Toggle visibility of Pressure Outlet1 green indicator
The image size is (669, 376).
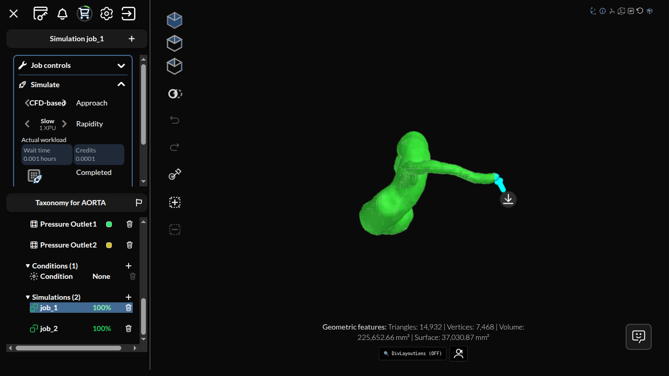109,224
